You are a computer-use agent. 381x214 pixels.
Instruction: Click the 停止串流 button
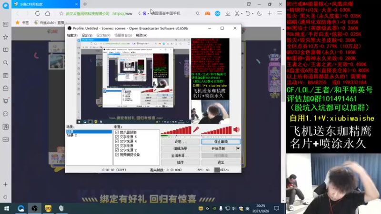221,142
